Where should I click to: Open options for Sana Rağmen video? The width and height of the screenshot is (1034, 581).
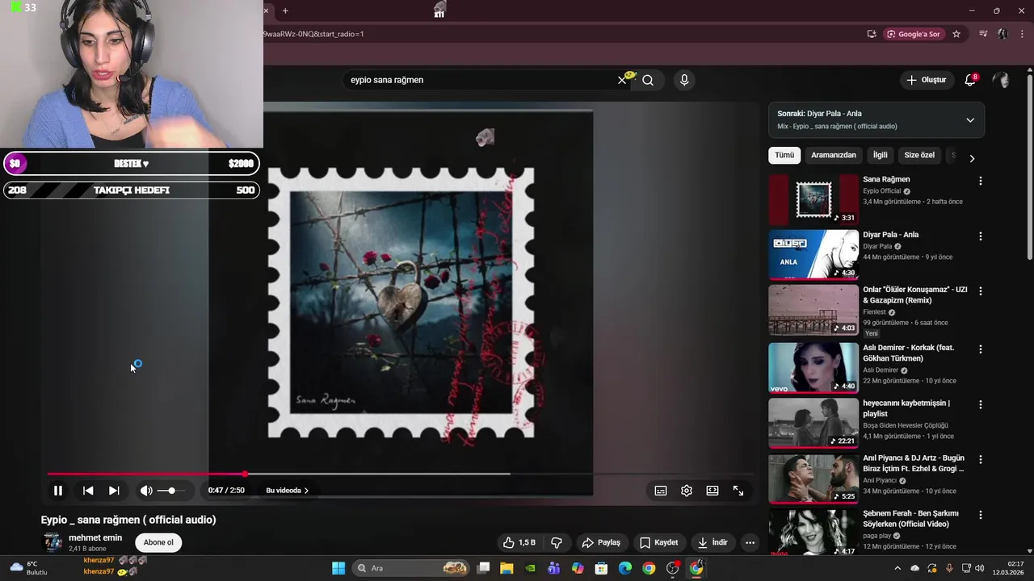tap(981, 181)
